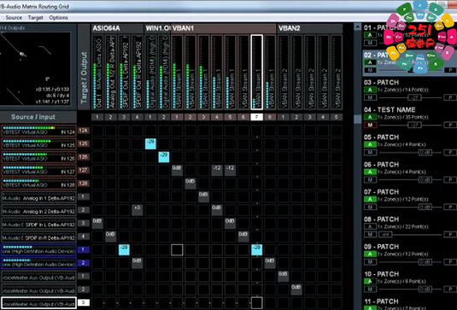Select the +3 point on Analog In 2 row
The width and height of the screenshot is (457, 310).
138,210
